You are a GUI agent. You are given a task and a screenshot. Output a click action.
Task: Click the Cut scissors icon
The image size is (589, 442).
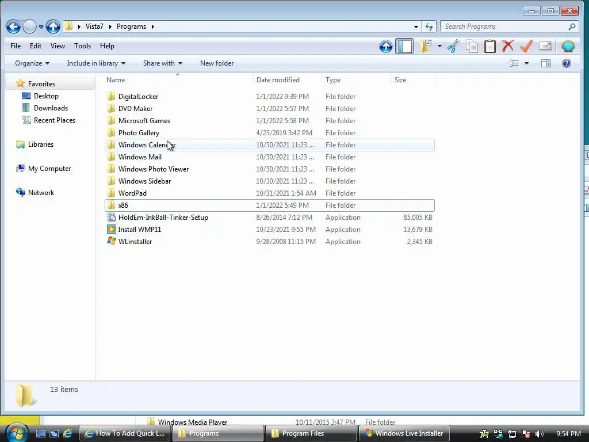[454, 46]
